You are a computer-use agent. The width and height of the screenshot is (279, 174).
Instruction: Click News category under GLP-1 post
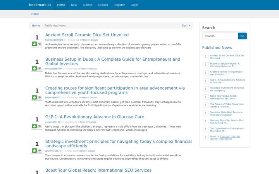(x=83, y=122)
